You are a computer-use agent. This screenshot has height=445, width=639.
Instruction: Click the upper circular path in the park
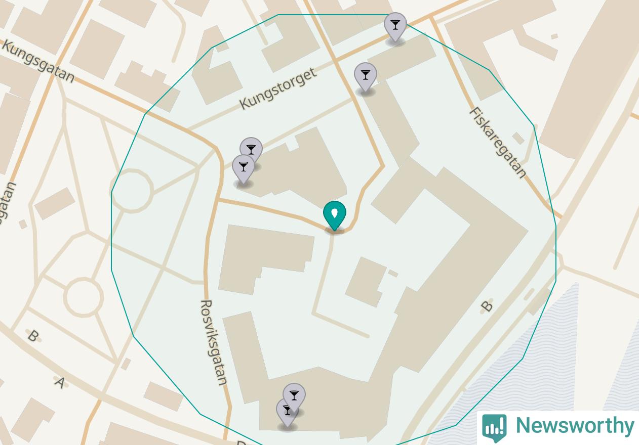pos(132,190)
